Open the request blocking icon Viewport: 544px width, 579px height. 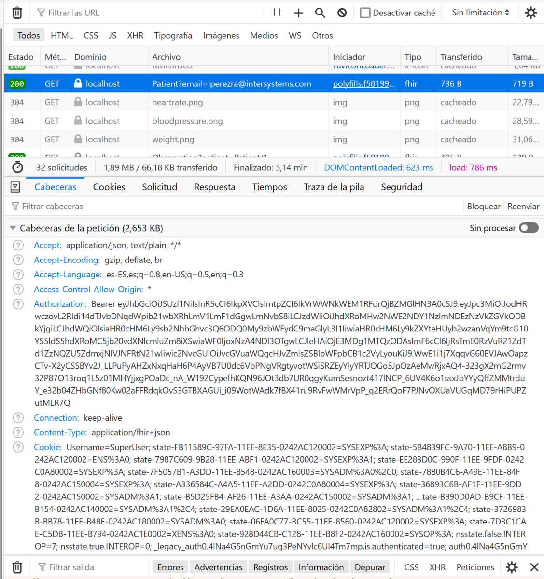coord(342,13)
